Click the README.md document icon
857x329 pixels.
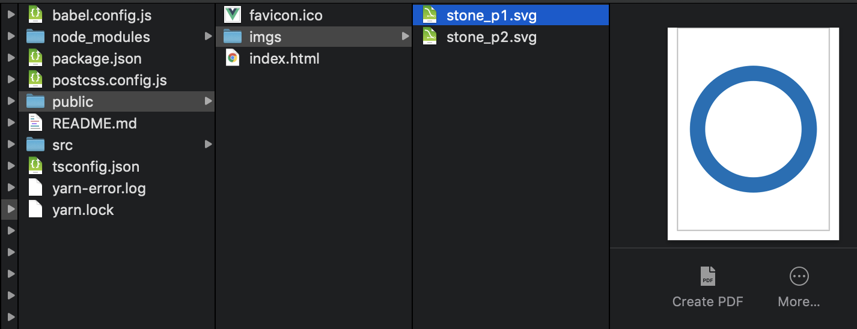point(36,124)
